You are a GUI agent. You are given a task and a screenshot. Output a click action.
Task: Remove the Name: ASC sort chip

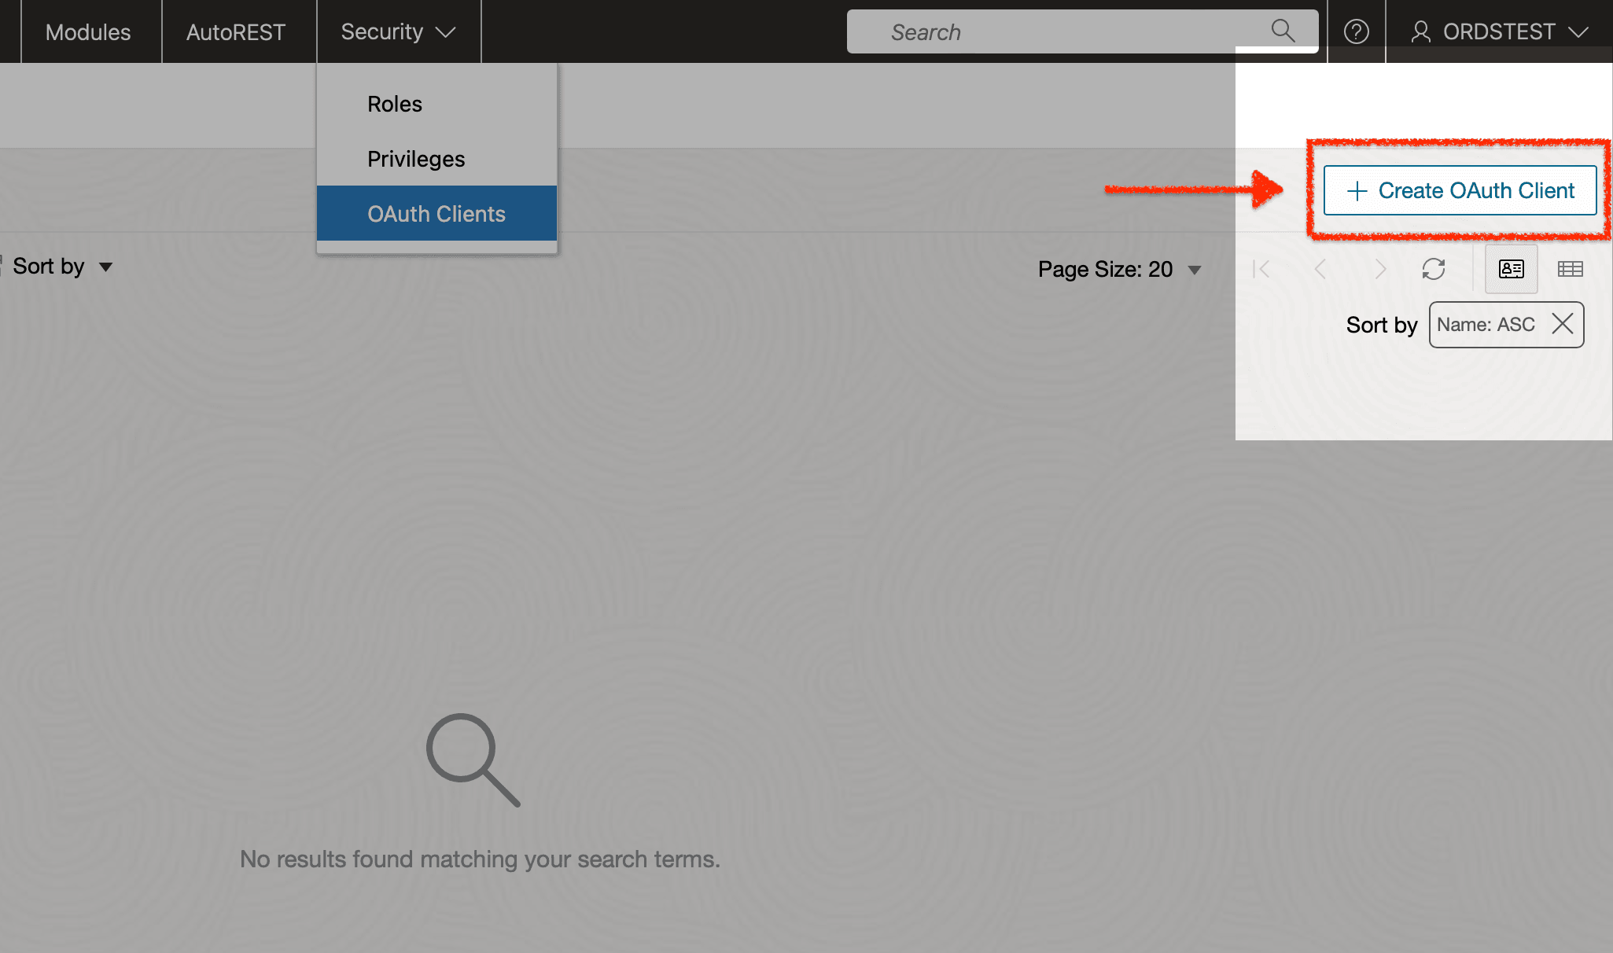(x=1563, y=324)
